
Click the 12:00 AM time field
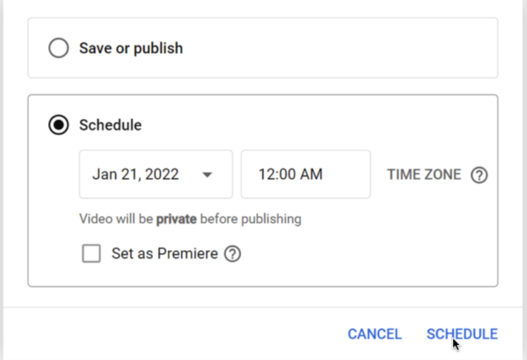coord(306,174)
